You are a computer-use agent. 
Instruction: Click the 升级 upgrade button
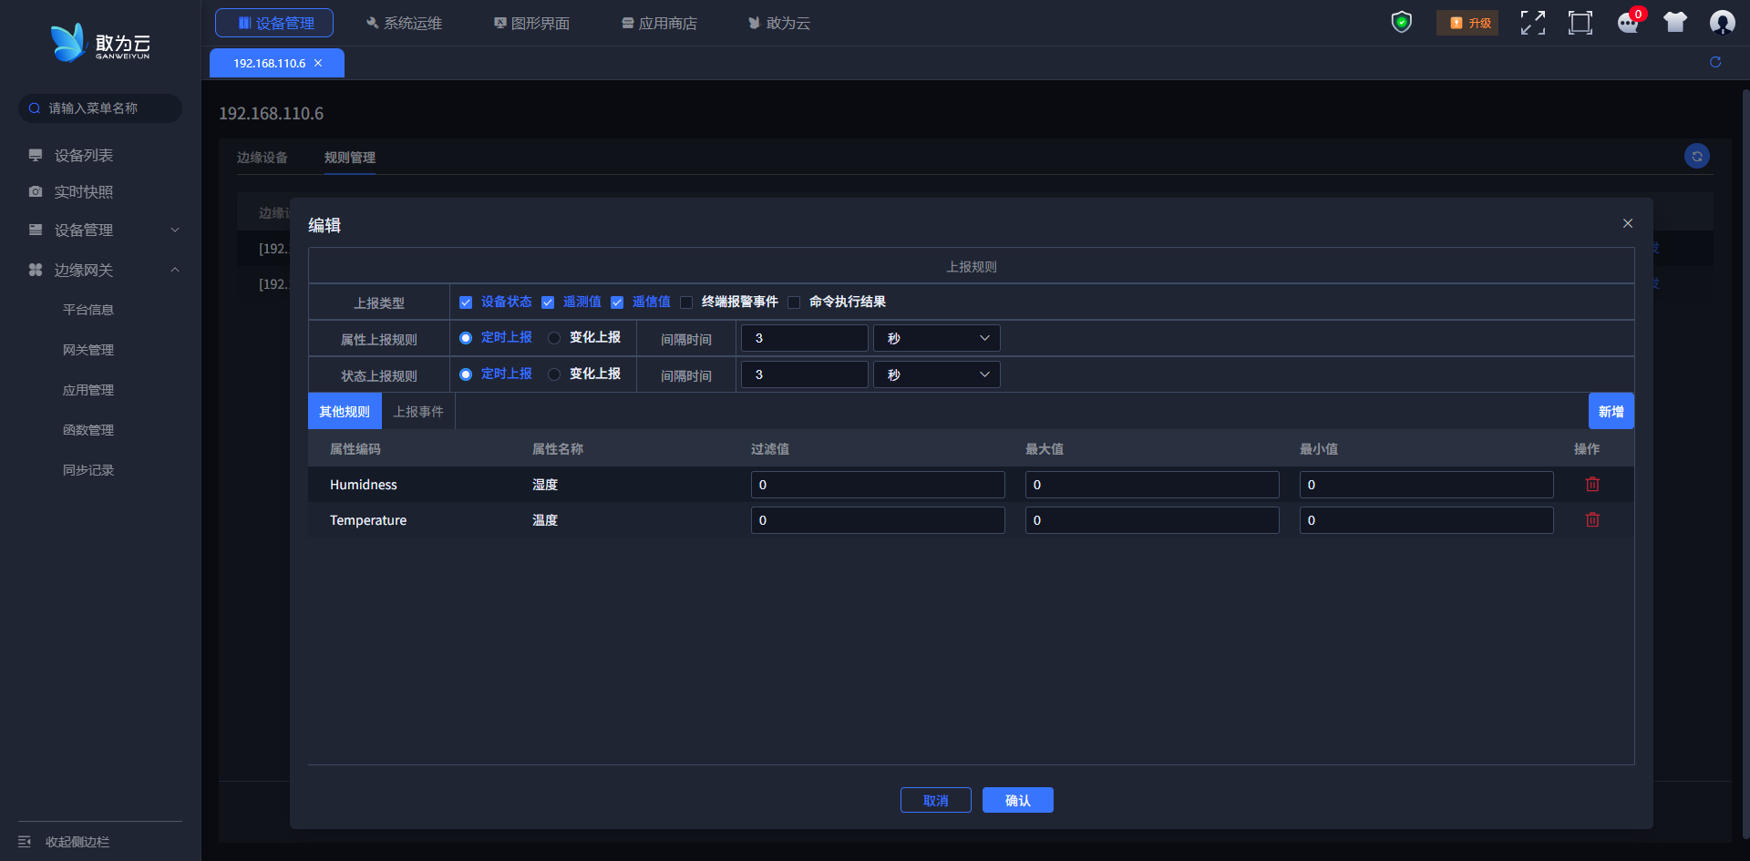1467,23
